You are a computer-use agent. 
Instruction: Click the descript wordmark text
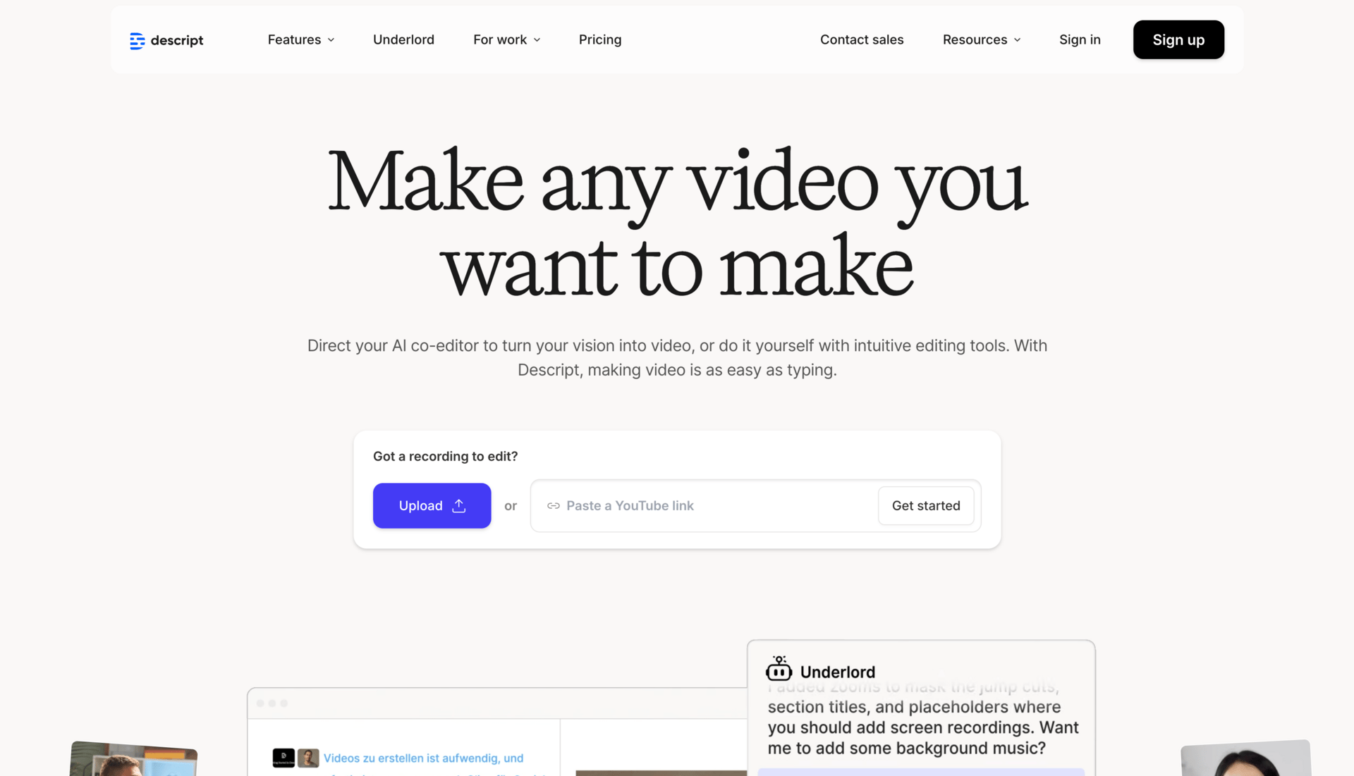pyautogui.click(x=177, y=41)
